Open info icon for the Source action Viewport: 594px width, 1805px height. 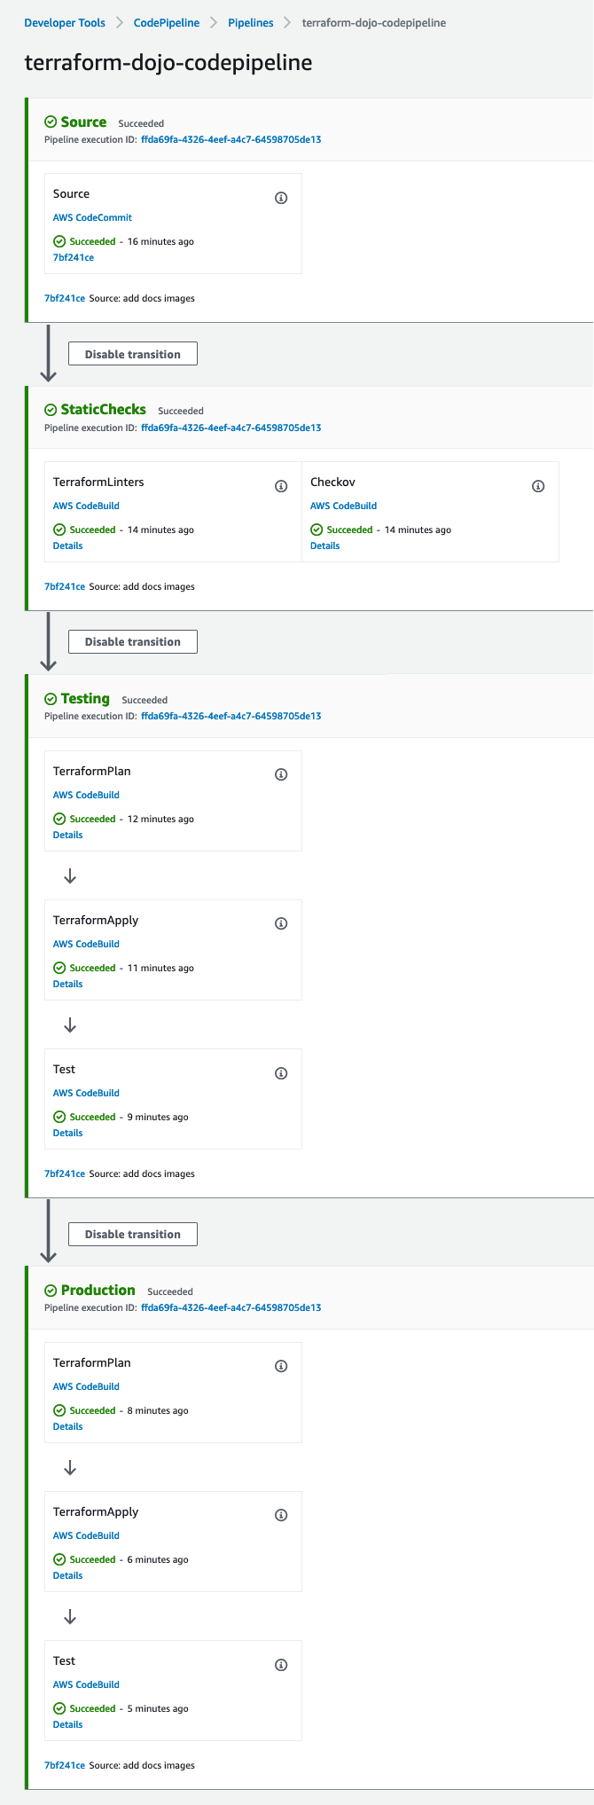[x=281, y=198]
